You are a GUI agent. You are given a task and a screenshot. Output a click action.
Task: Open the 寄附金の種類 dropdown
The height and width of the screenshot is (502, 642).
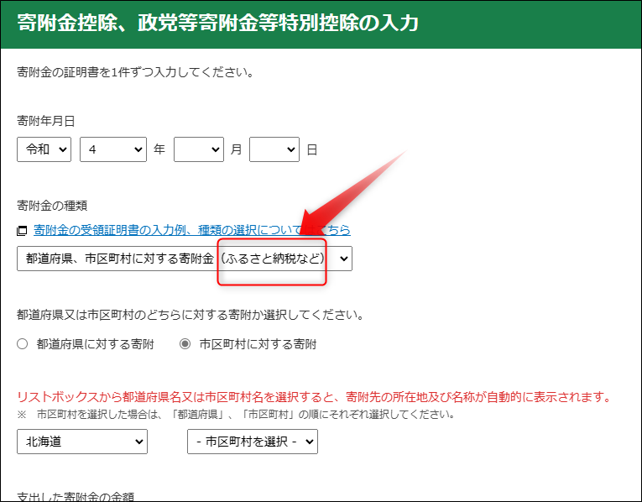point(185,259)
